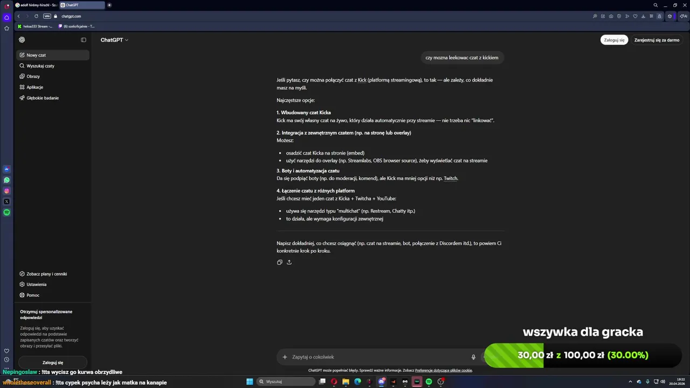Click the shield ad blocker icon
This screenshot has height=388, width=690.
[619, 16]
